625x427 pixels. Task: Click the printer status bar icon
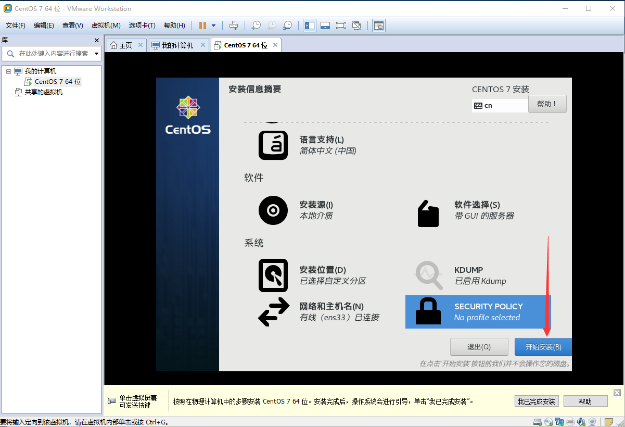570,421
